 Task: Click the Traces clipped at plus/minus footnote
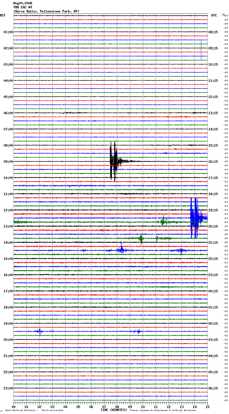pos(163,410)
